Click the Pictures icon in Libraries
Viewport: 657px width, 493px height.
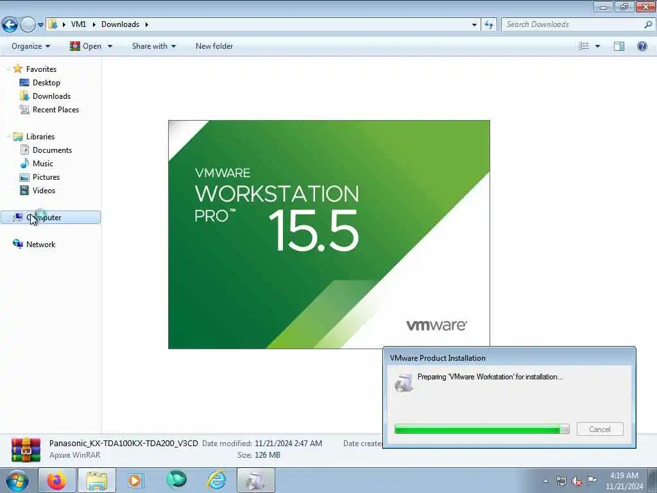point(25,177)
